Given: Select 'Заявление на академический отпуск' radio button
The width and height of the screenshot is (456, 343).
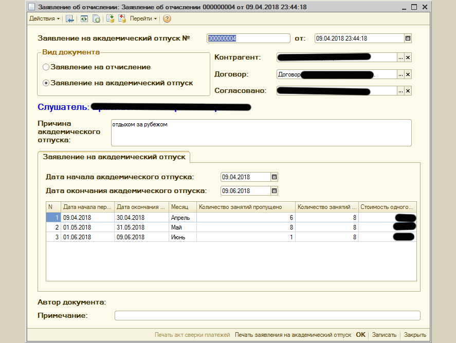Looking at the screenshot, I should [x=46, y=83].
